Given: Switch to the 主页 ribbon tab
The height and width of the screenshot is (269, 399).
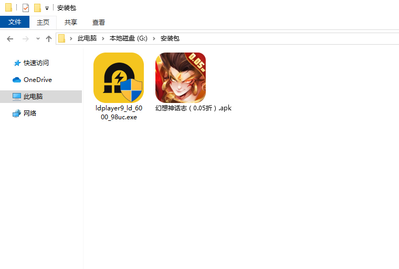Looking at the screenshot, I should pyautogui.click(x=43, y=22).
